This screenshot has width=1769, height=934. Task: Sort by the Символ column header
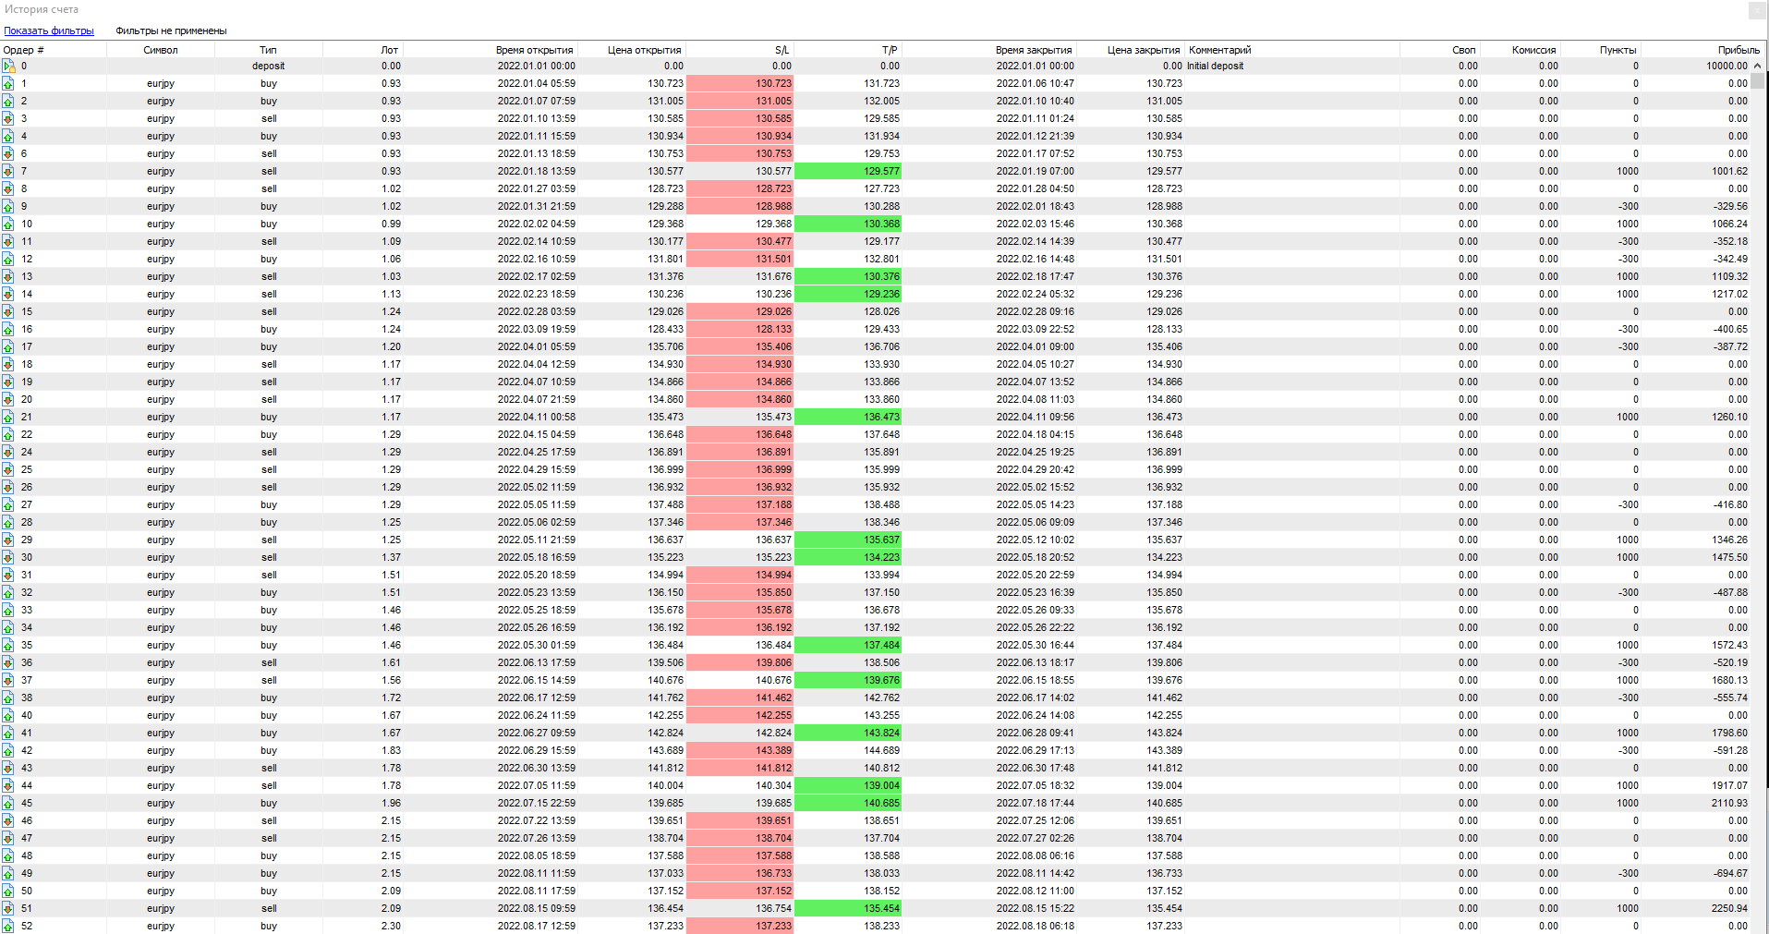(160, 50)
